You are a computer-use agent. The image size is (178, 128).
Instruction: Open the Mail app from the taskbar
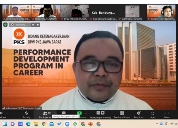52,124
